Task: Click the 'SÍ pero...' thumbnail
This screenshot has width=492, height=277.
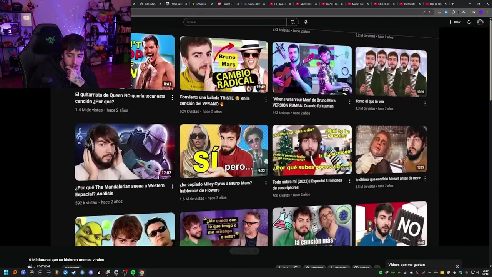Action: coord(224,151)
